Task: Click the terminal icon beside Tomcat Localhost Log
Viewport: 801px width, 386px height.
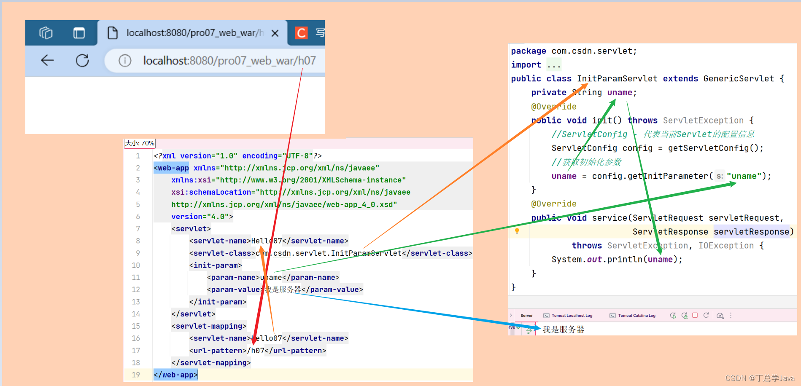Action: tap(546, 316)
